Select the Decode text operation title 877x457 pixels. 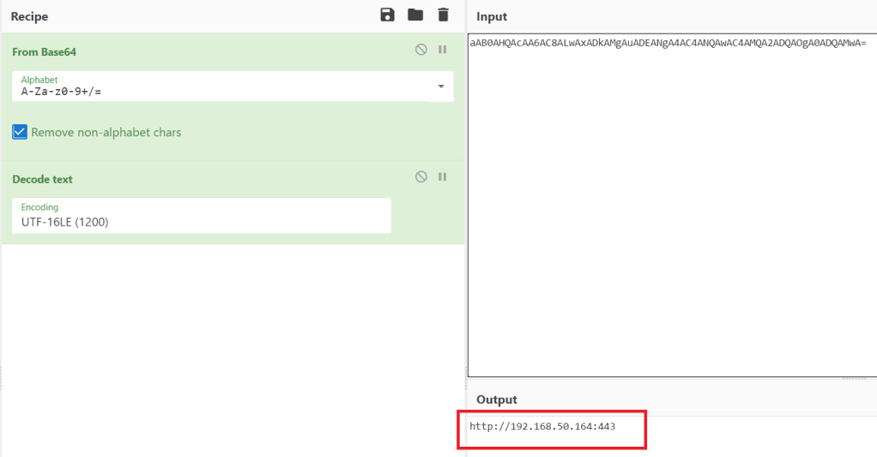click(x=42, y=179)
